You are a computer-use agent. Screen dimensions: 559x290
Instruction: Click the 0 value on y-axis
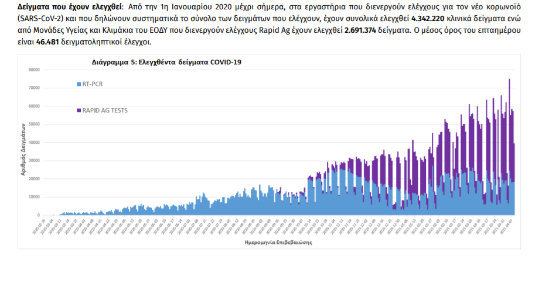click(38, 215)
